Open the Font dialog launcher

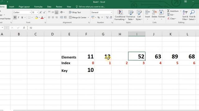pos(45,23)
